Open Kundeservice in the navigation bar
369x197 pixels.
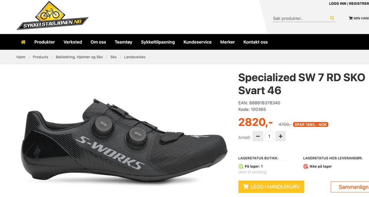(x=198, y=42)
